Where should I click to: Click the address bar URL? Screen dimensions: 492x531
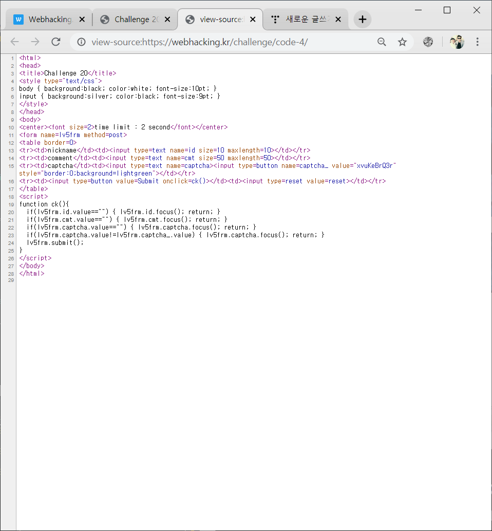199,42
